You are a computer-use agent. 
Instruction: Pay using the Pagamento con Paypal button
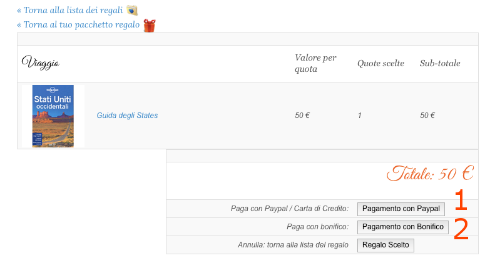(x=401, y=209)
